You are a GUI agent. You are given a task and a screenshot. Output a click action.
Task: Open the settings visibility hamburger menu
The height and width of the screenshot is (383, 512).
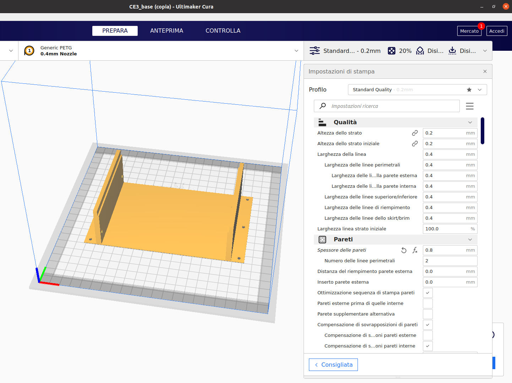pos(470,106)
